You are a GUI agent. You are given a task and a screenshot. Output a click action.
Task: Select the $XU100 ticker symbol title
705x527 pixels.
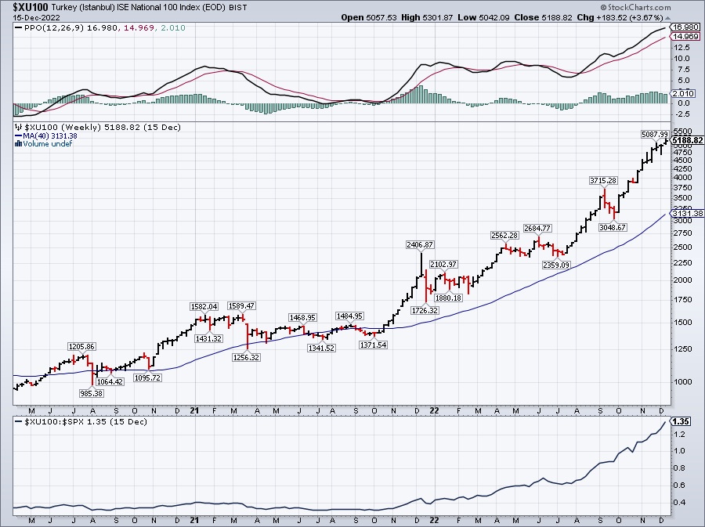pos(28,6)
